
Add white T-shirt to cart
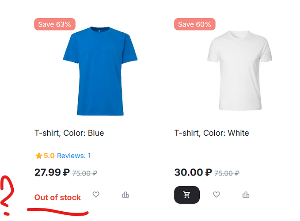tap(187, 194)
